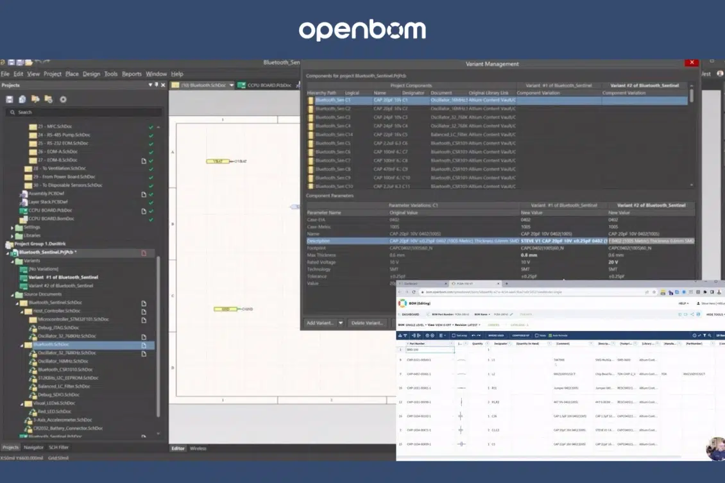Click the Variant Management components list scrollbar
The width and height of the screenshot is (725, 483).
coord(692,135)
